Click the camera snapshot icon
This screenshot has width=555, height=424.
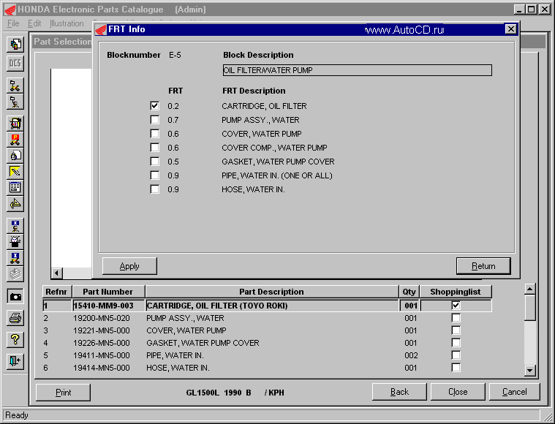point(15,297)
